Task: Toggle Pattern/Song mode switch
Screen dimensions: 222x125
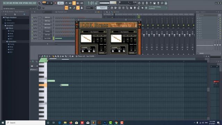Action: (x=44, y=3)
